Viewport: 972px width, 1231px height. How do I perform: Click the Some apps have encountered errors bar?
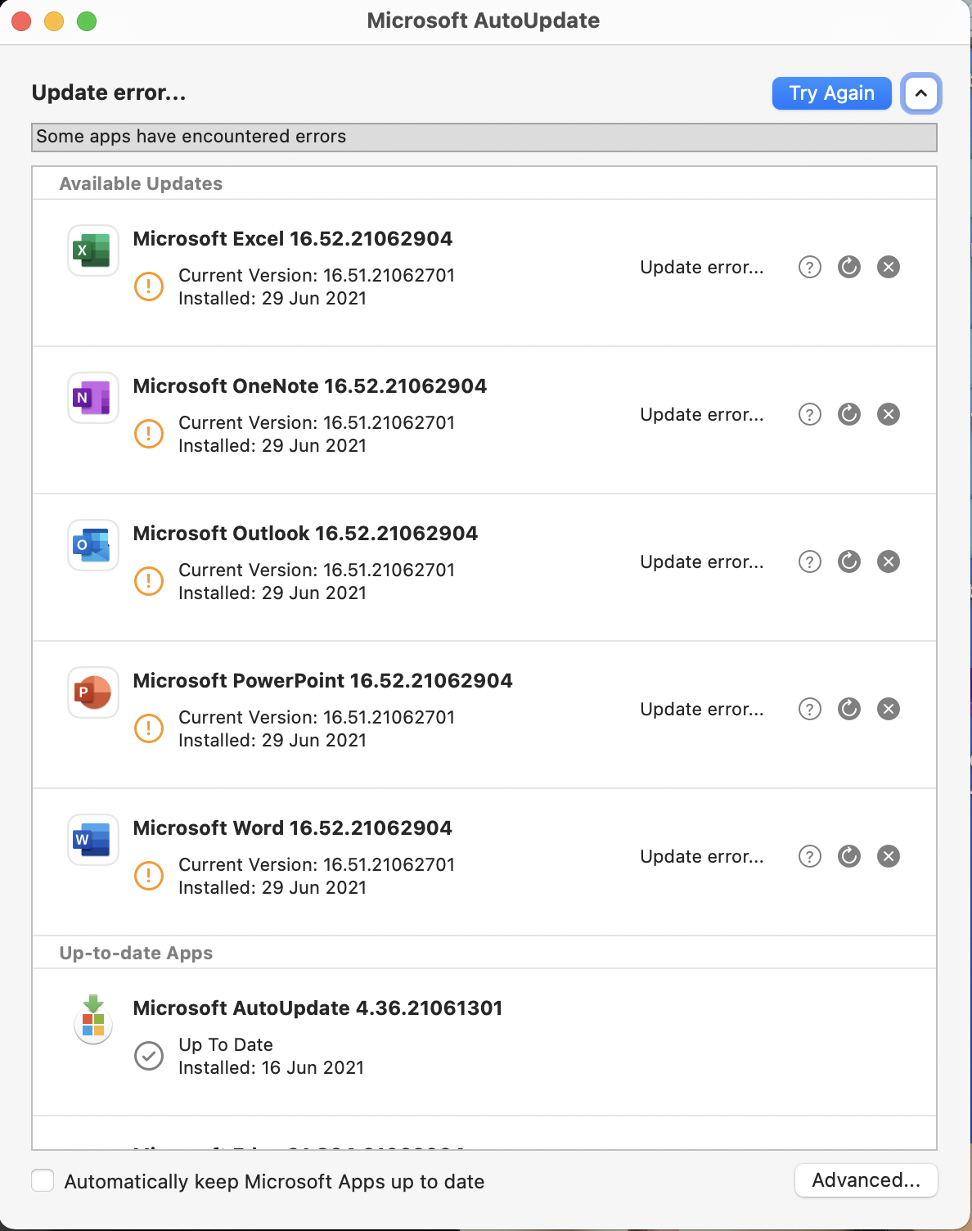pyautogui.click(x=484, y=138)
